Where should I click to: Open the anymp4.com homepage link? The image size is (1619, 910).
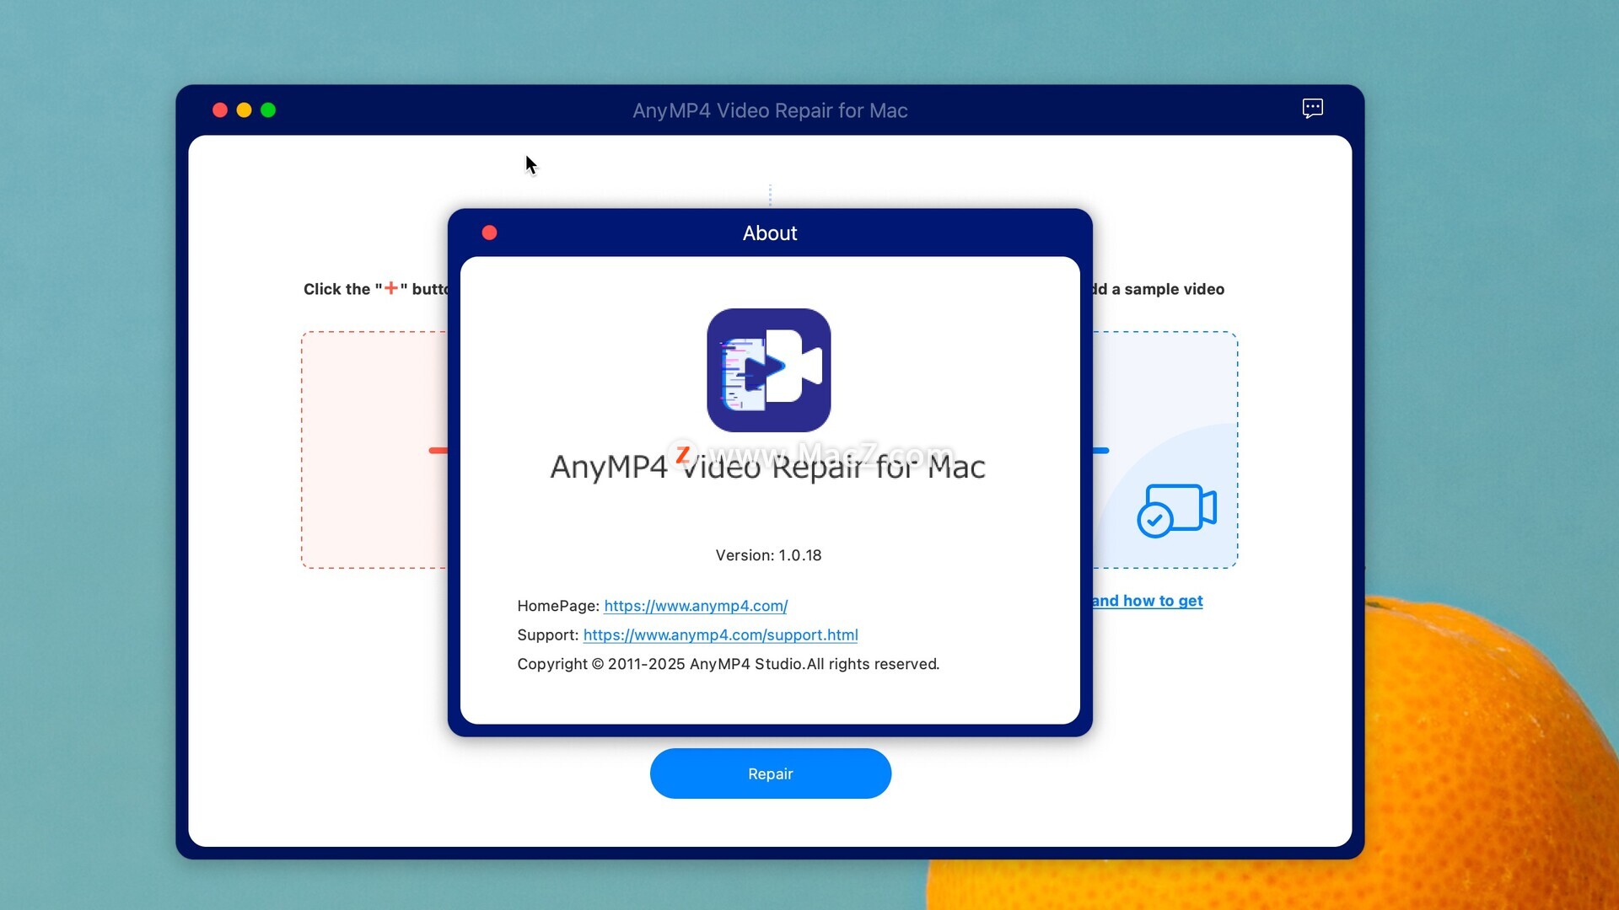coord(696,606)
